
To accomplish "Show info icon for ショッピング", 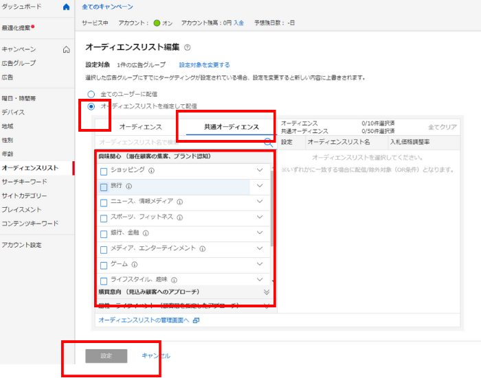I will [x=151, y=171].
